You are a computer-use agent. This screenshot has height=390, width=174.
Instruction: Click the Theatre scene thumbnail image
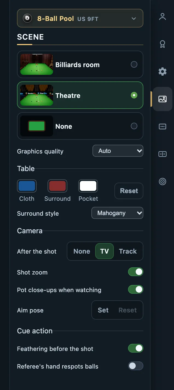[x=37, y=95]
